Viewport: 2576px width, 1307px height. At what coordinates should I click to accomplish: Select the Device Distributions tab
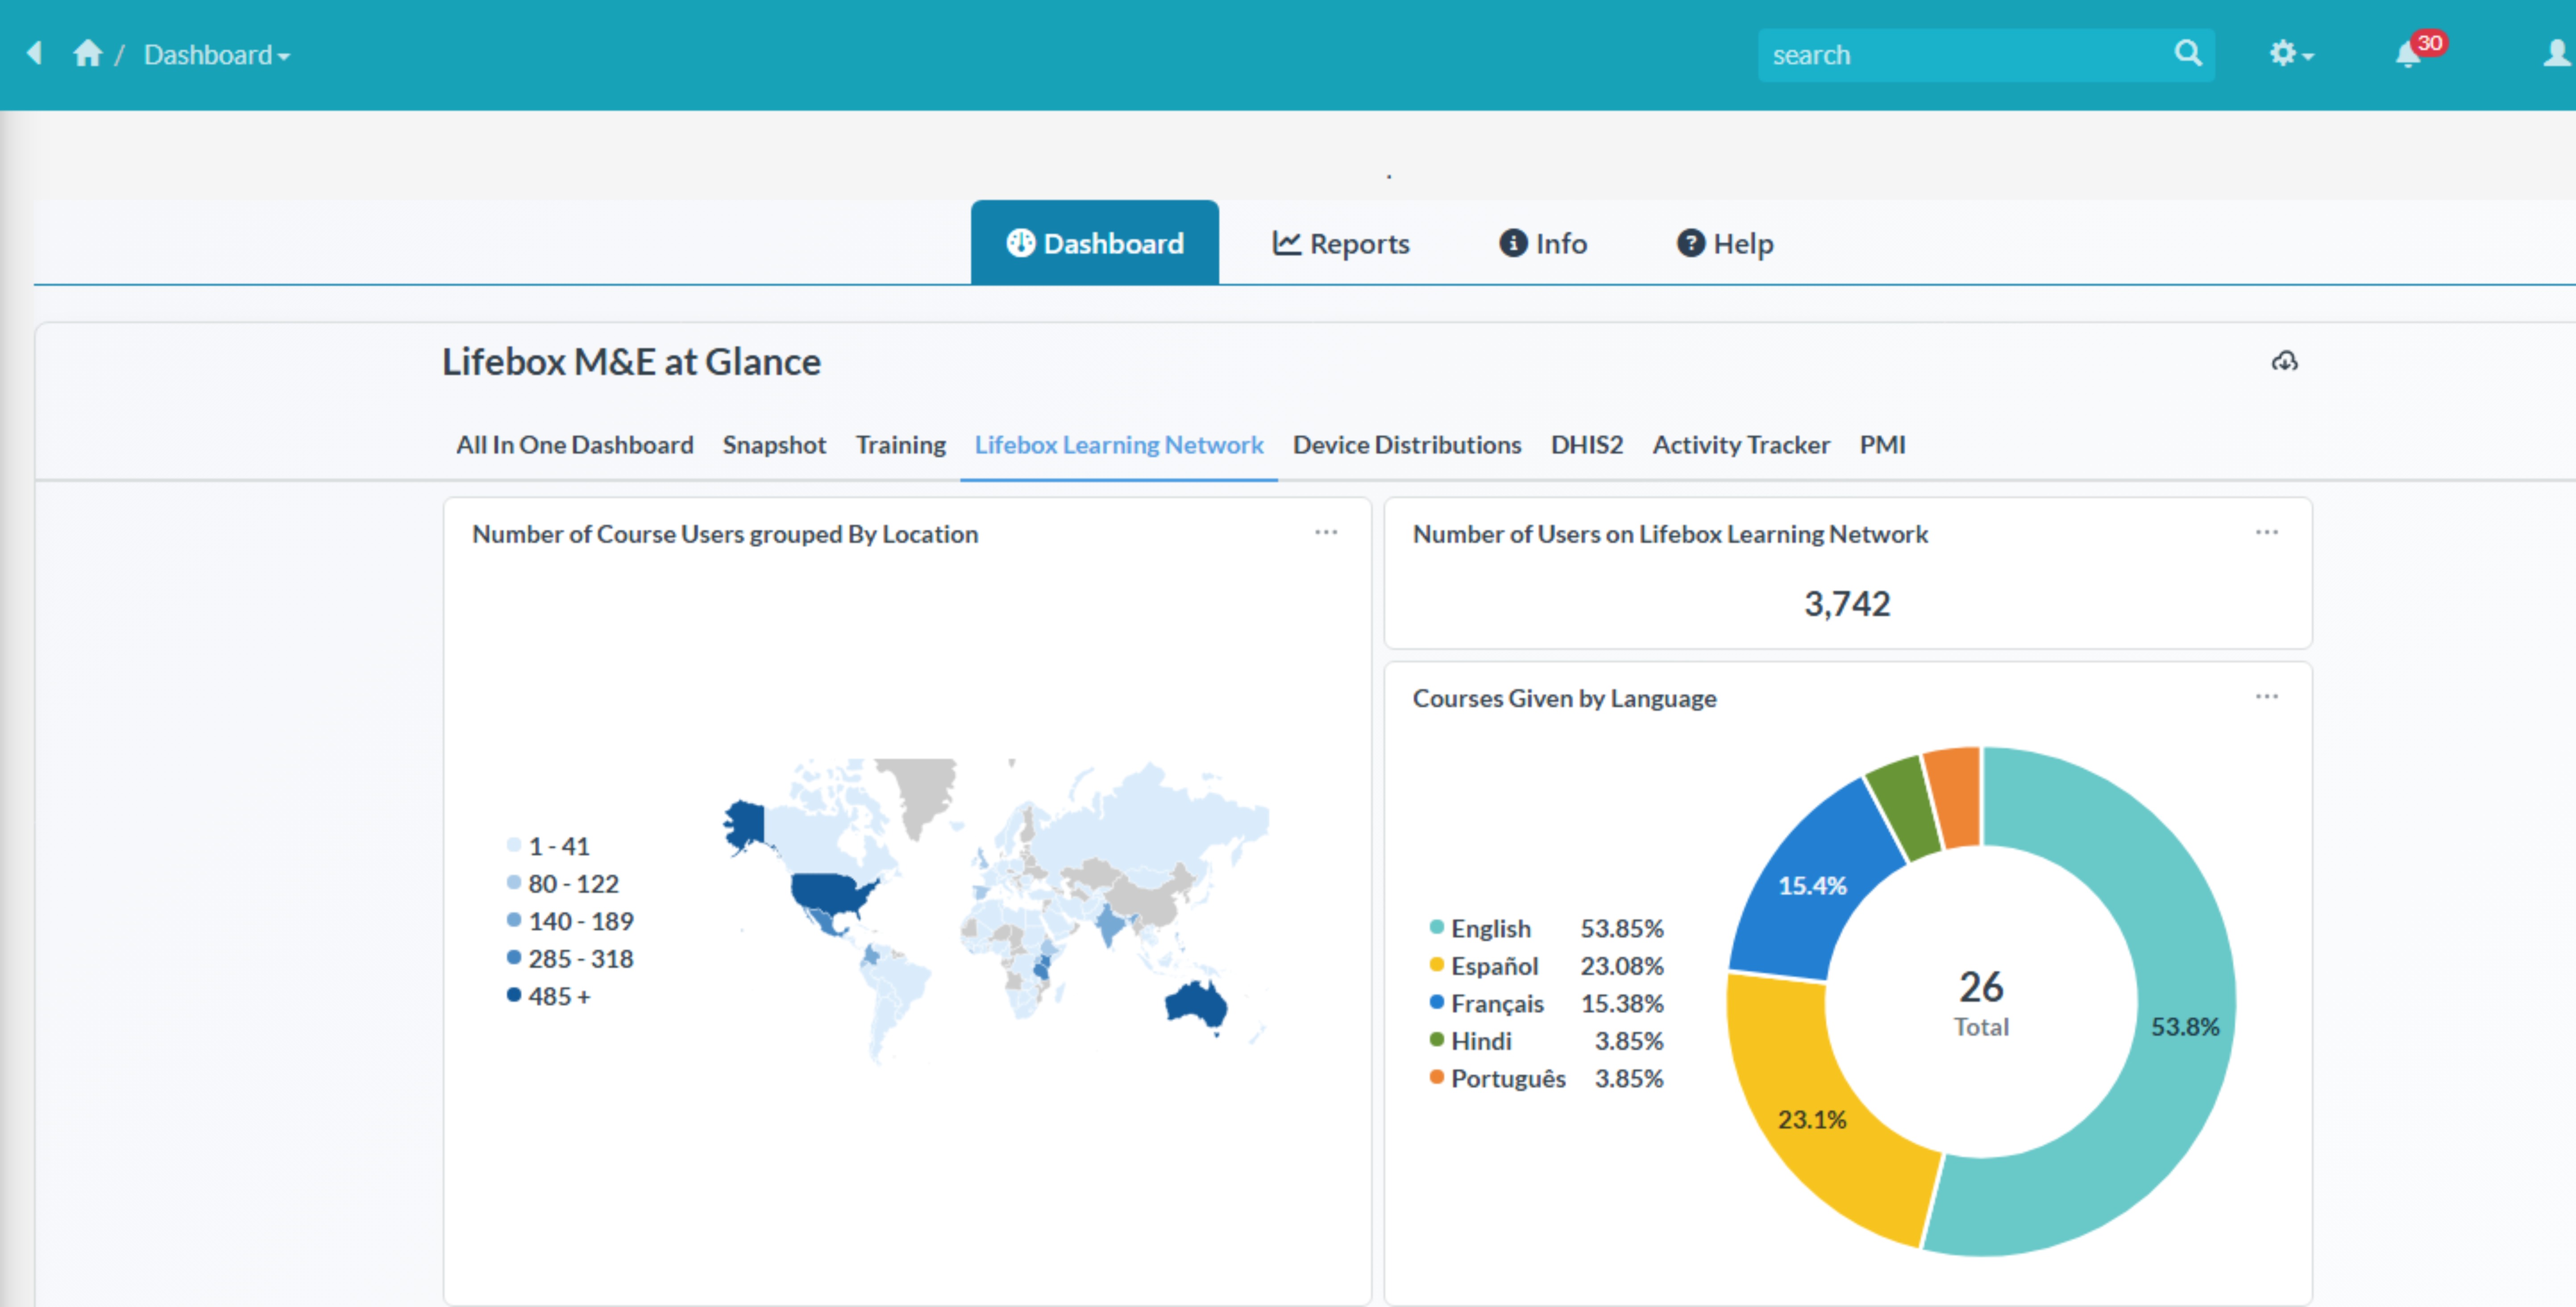1406,445
